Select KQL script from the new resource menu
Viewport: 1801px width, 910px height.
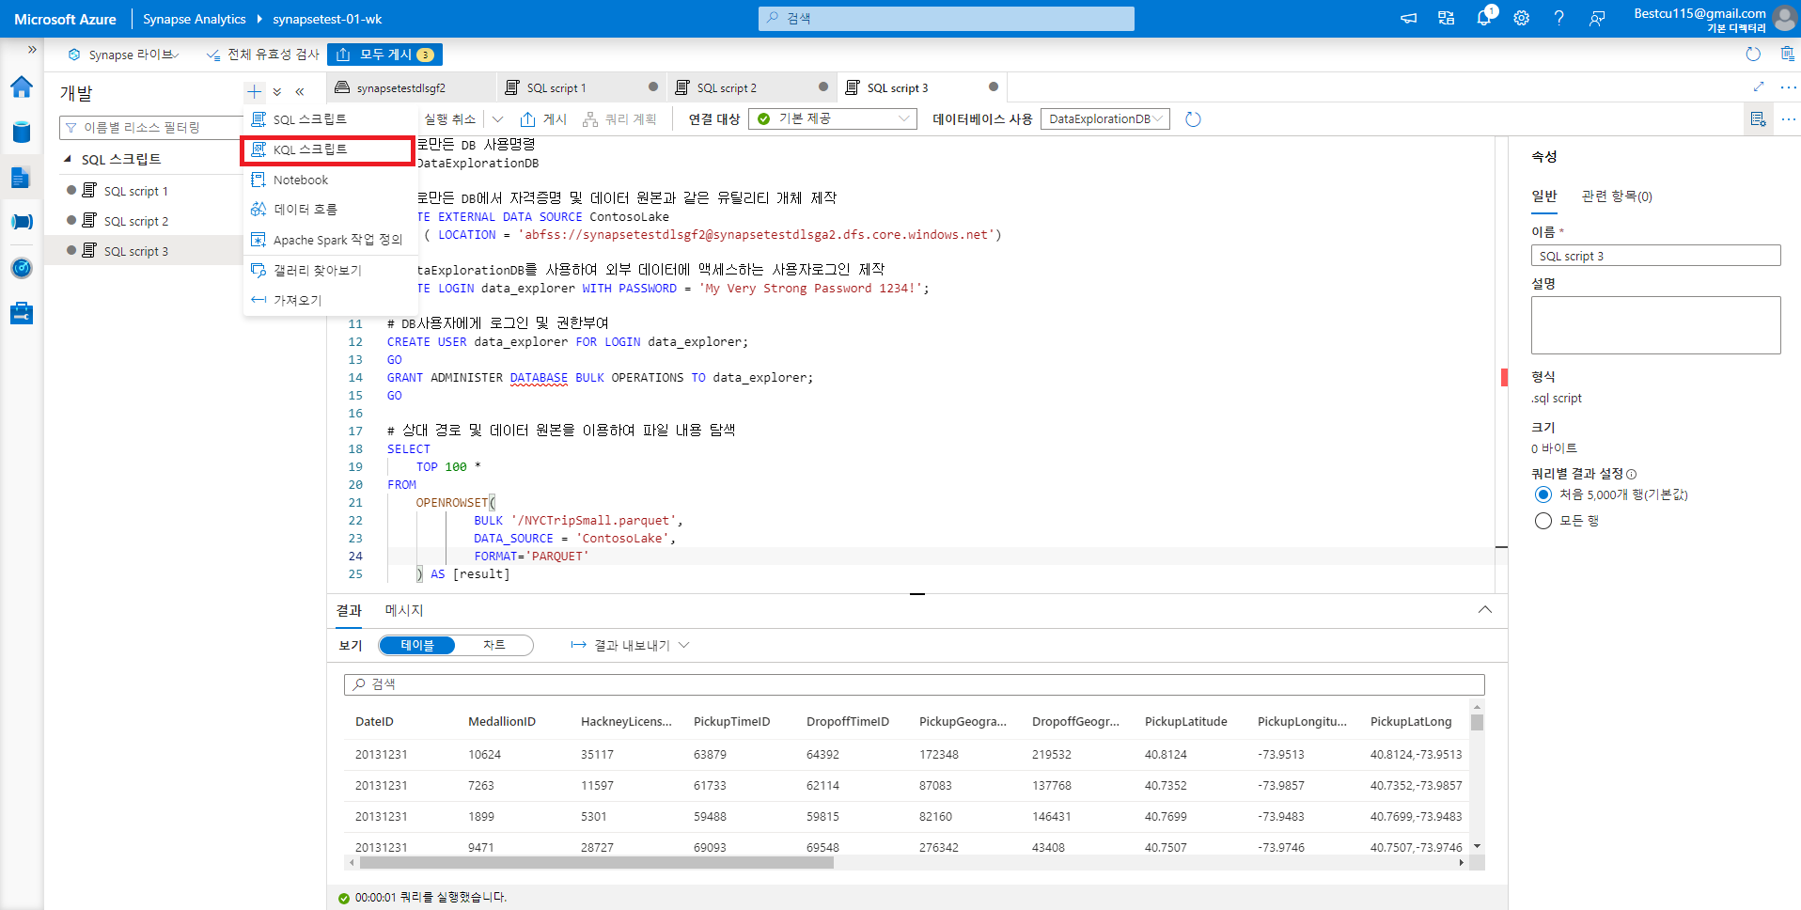pyautogui.click(x=329, y=149)
